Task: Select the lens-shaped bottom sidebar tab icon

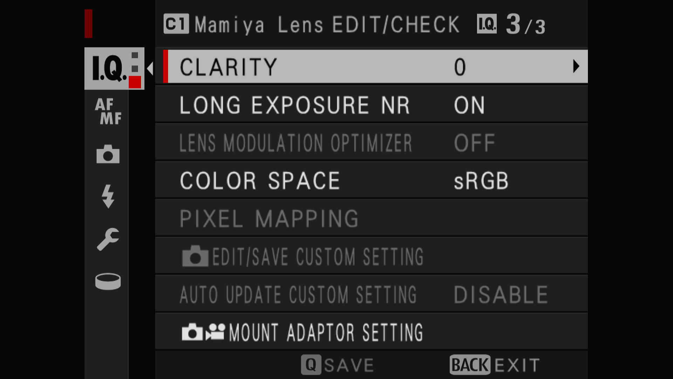Action: [x=108, y=281]
